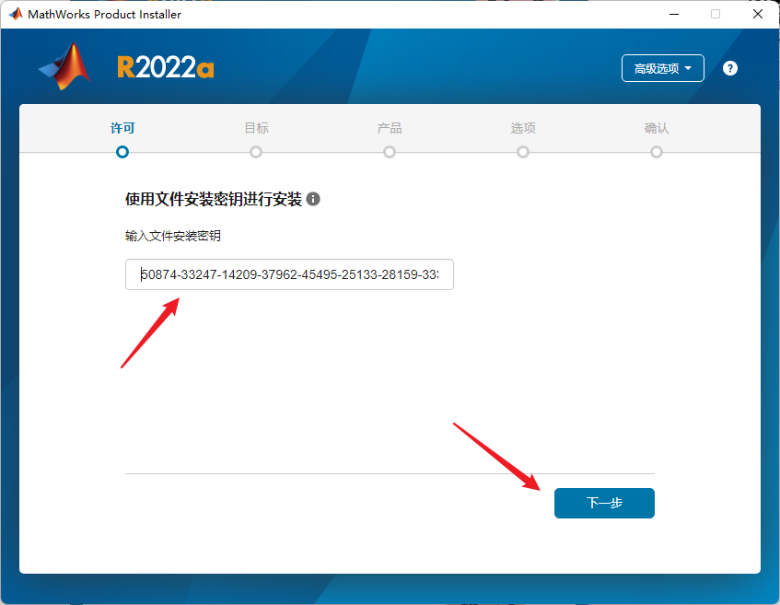Select the 许可 step tab

point(122,128)
